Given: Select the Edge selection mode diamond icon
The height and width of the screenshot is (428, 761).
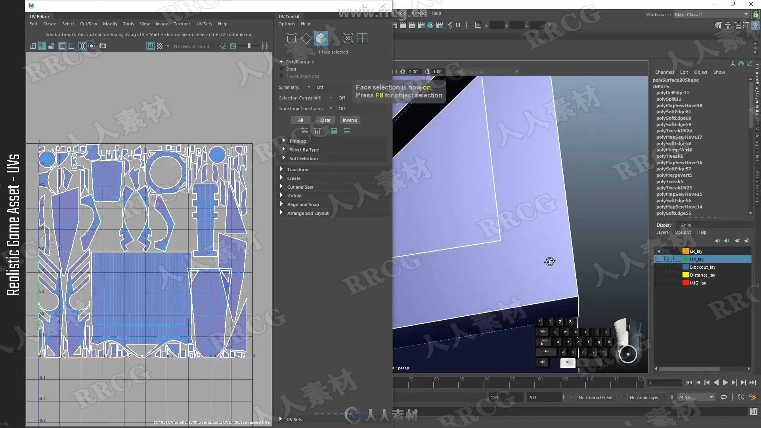Looking at the screenshot, I should pyautogui.click(x=306, y=38).
